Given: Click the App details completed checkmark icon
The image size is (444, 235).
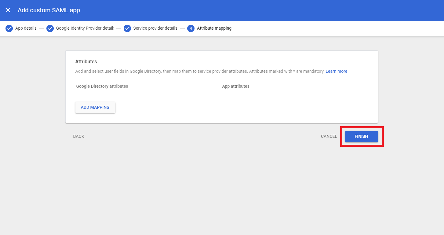Looking at the screenshot, I should click(9, 28).
